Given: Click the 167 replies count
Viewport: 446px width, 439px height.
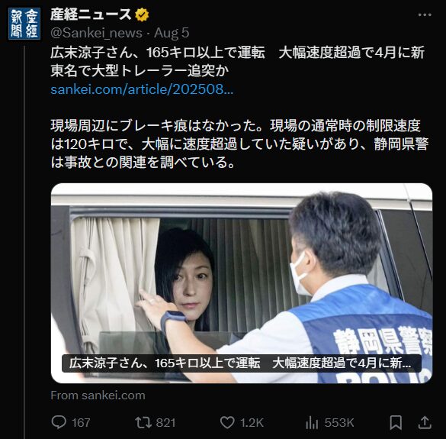Looking at the screenshot, I should tap(81, 423).
